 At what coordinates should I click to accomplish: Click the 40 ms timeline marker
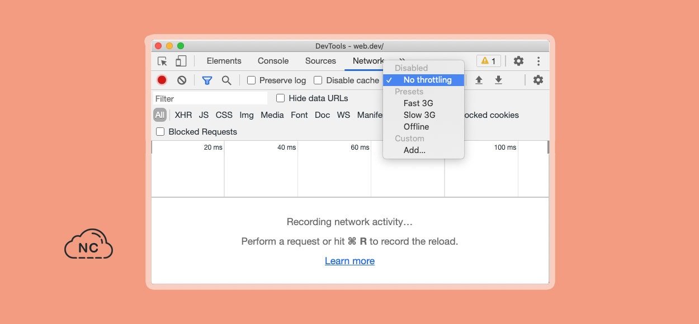coord(286,147)
